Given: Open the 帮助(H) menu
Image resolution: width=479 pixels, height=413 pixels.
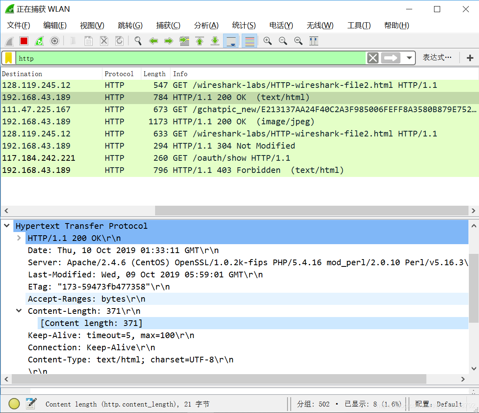Looking at the screenshot, I should coord(396,26).
